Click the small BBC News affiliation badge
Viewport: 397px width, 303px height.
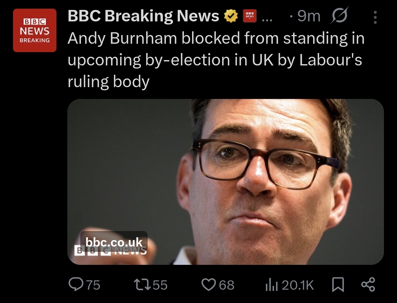point(249,16)
